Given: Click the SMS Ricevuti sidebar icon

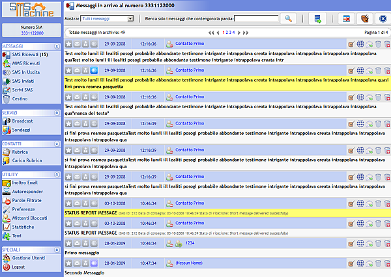Looking at the screenshot, I should point(7,55).
